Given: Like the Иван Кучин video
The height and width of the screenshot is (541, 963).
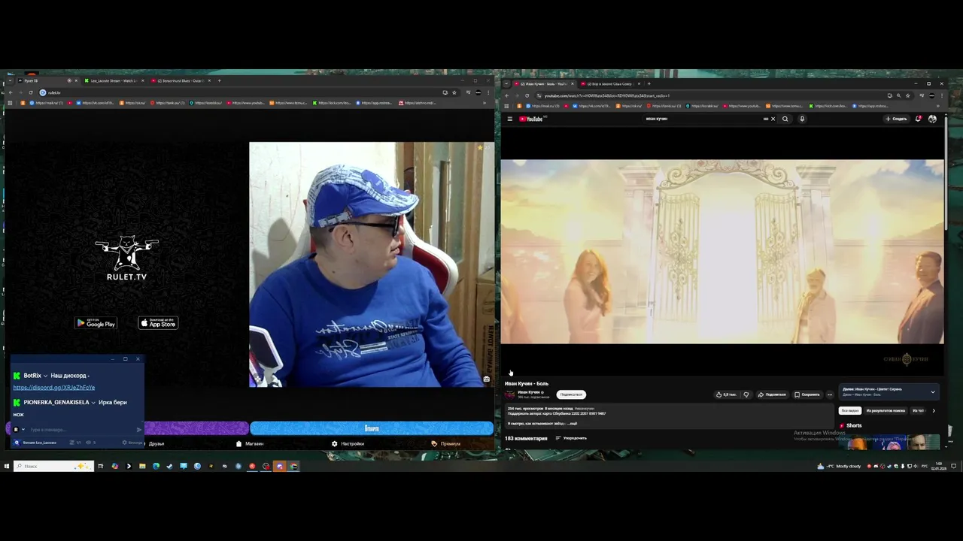Looking at the screenshot, I should [x=726, y=394].
